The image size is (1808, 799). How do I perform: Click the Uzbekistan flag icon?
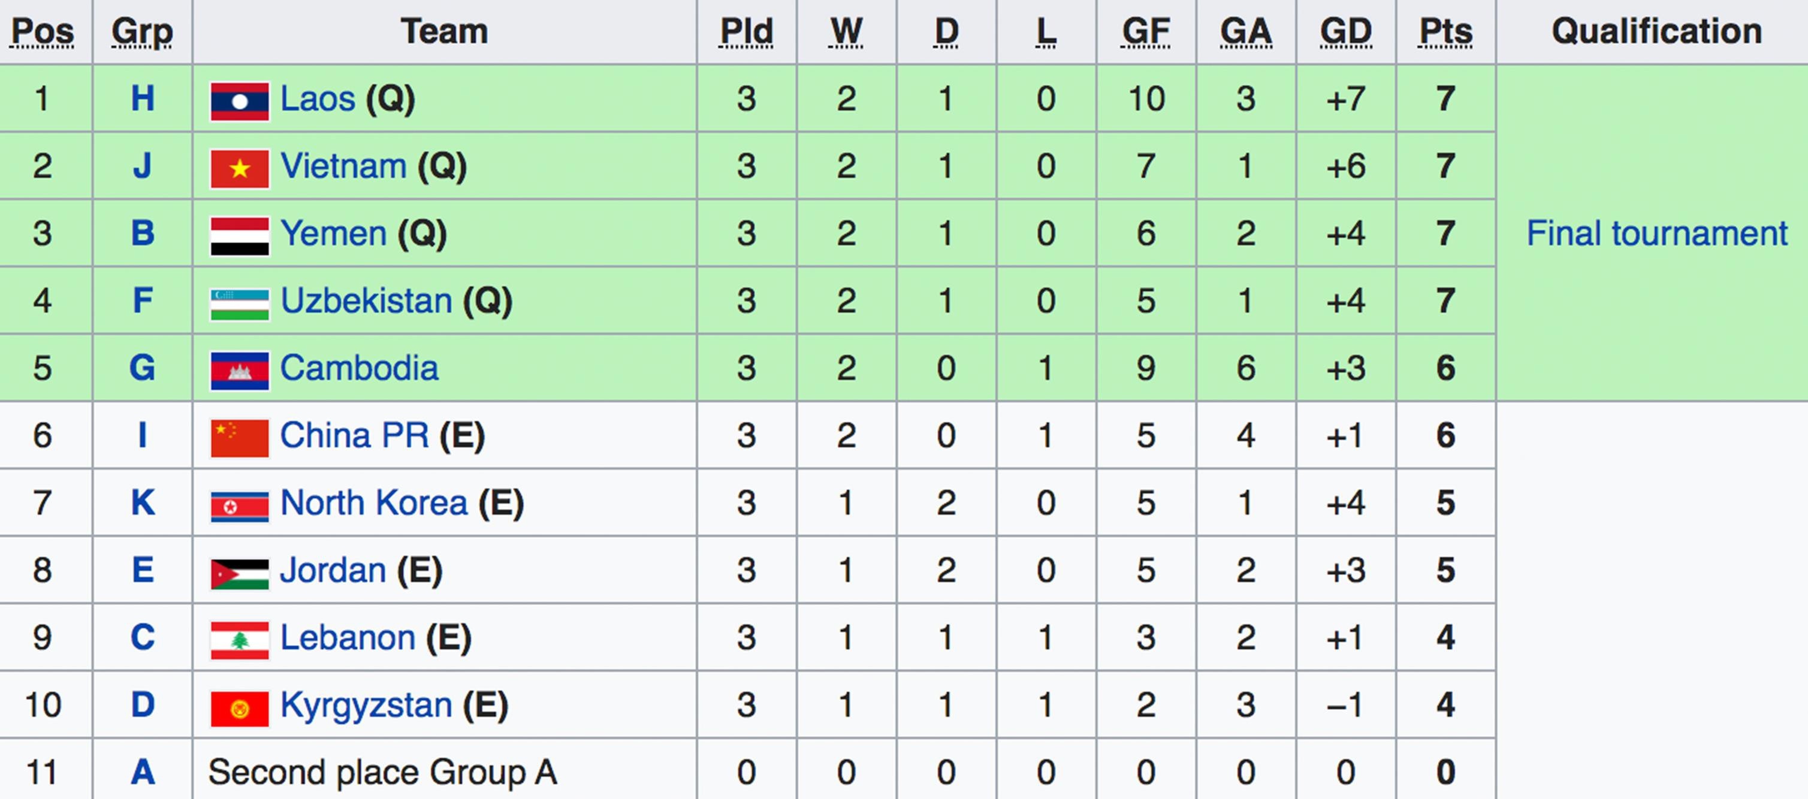[x=239, y=303]
